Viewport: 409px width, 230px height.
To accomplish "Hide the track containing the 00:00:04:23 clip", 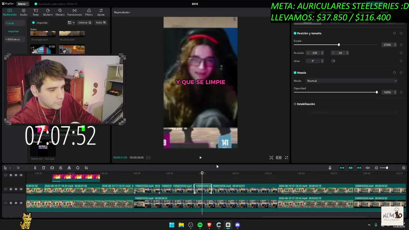I will [16, 203].
